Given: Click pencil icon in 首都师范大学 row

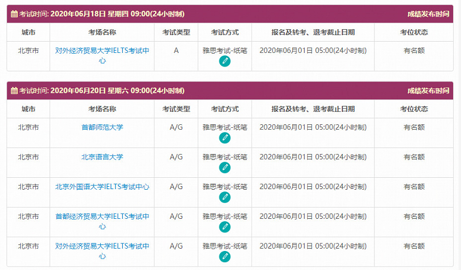Looking at the screenshot, I should (x=225, y=137).
